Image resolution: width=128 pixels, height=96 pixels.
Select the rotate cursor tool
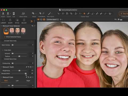tap(75, 14)
